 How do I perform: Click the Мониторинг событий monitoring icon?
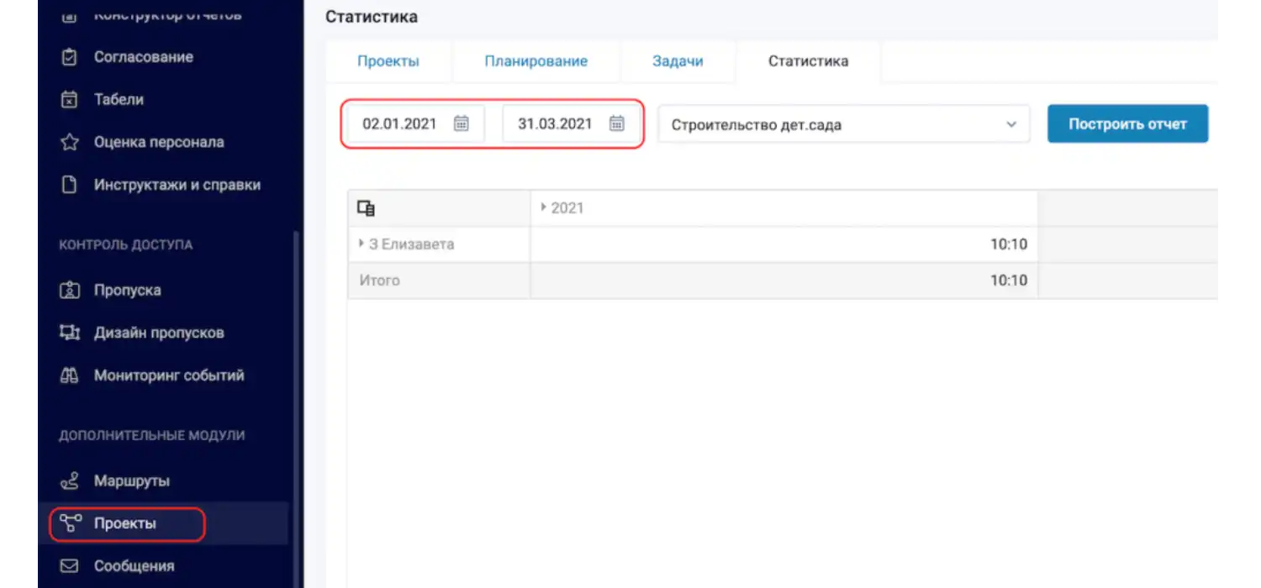(x=70, y=375)
